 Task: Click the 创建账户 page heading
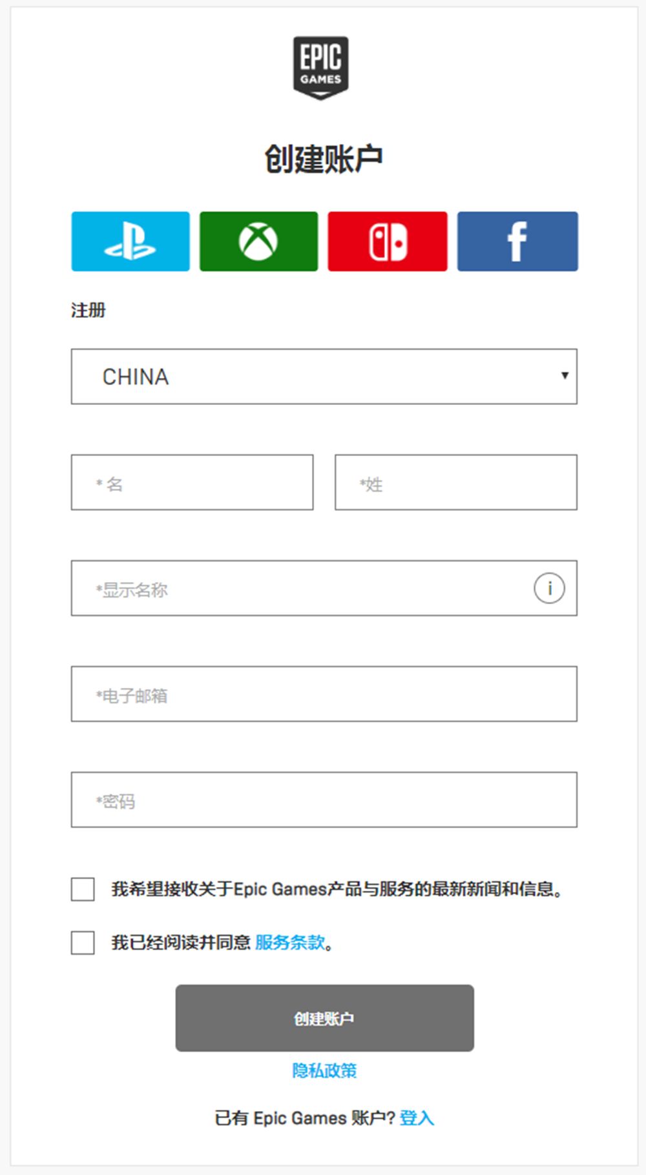point(324,158)
